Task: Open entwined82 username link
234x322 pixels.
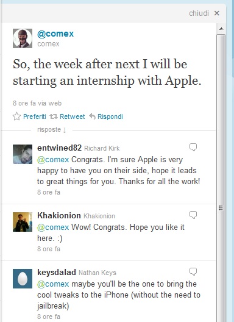Action: coord(59,148)
